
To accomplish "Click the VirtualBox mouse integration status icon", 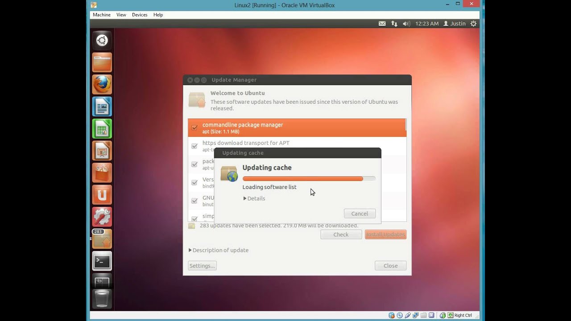I will (x=443, y=315).
